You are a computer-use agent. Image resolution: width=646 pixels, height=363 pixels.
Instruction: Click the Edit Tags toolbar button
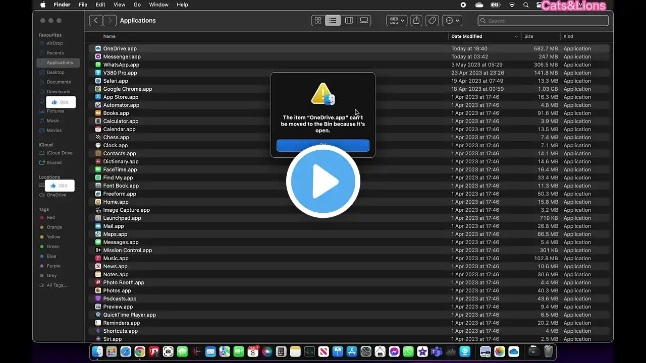(x=432, y=21)
